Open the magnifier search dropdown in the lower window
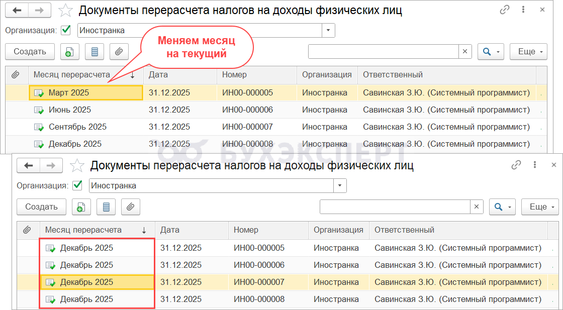The image size is (563, 310). pyautogui.click(x=502, y=206)
